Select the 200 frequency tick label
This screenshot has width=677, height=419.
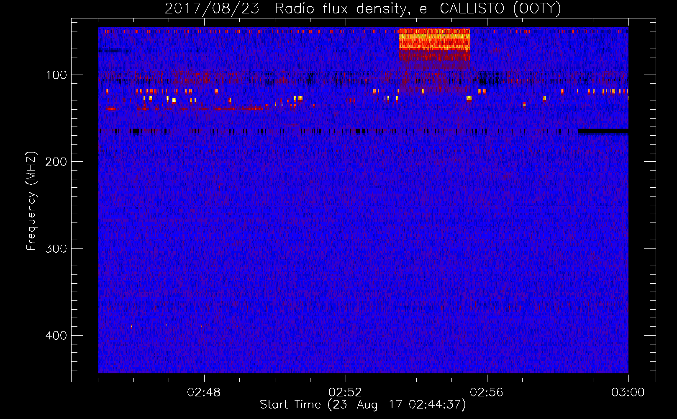point(56,162)
